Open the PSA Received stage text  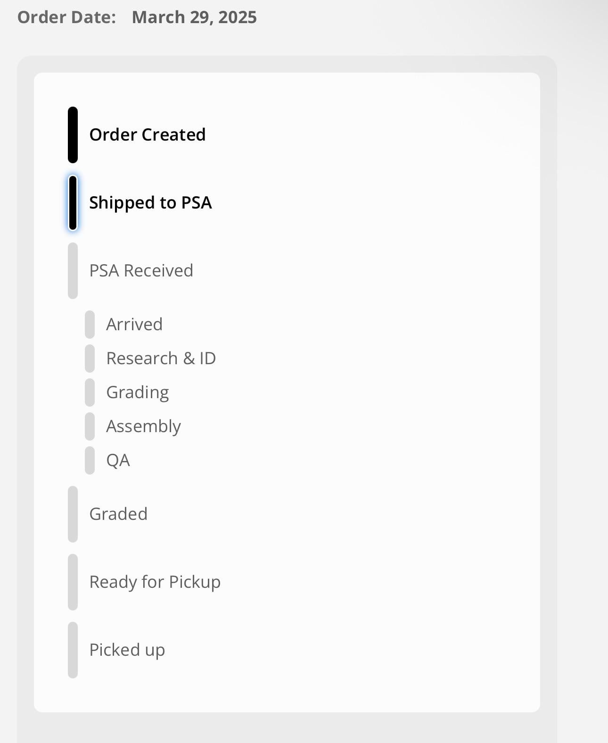tap(141, 271)
